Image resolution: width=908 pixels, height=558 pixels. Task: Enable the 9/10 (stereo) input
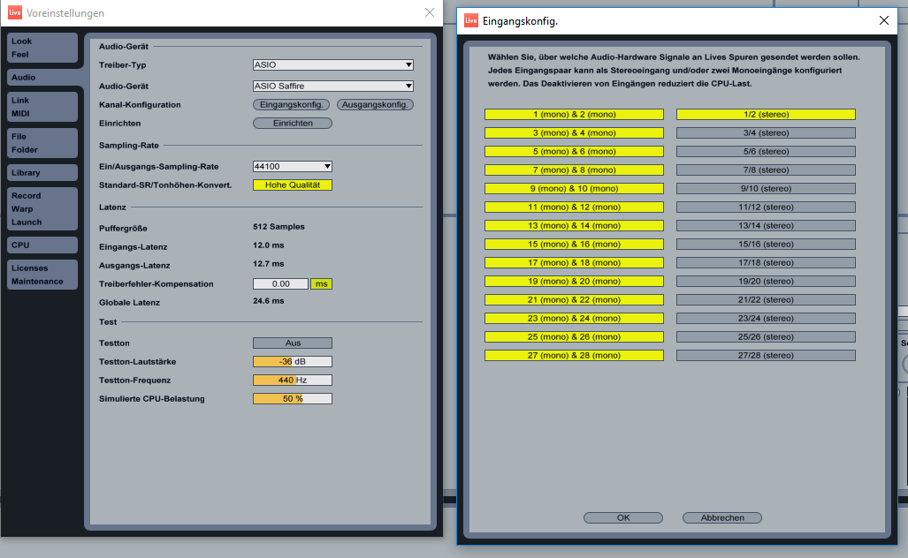(766, 189)
